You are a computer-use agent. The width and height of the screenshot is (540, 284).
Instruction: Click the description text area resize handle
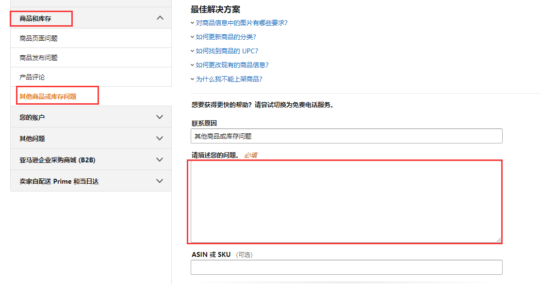[x=498, y=239]
